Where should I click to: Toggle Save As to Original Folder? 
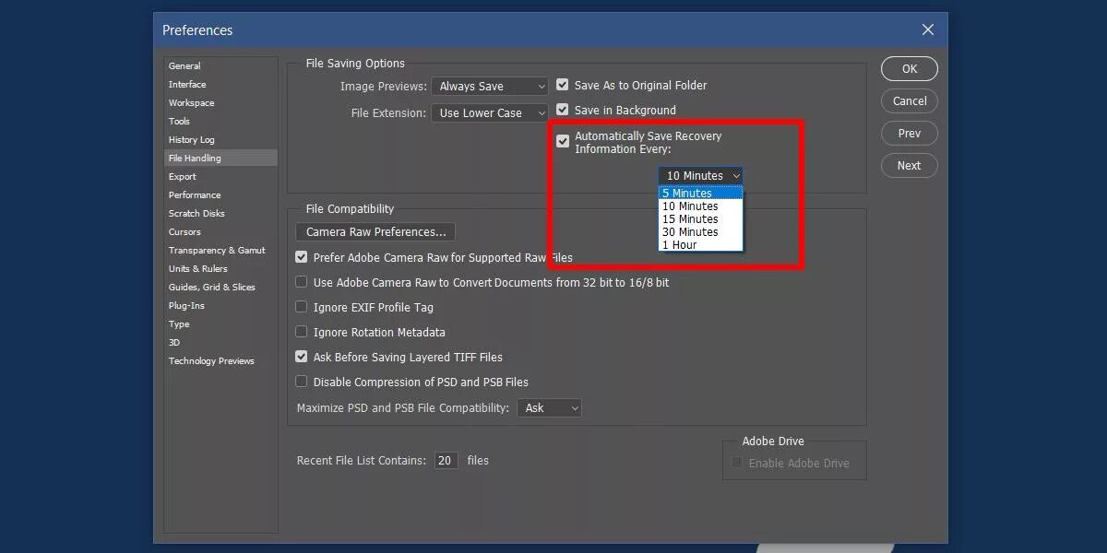(563, 86)
